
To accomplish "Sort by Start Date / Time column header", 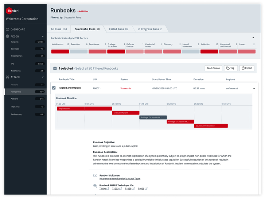I will coord(161,79).
